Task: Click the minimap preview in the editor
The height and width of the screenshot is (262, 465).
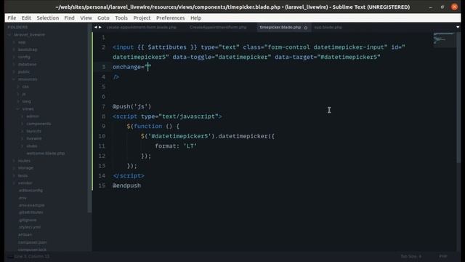Action: [x=444, y=39]
